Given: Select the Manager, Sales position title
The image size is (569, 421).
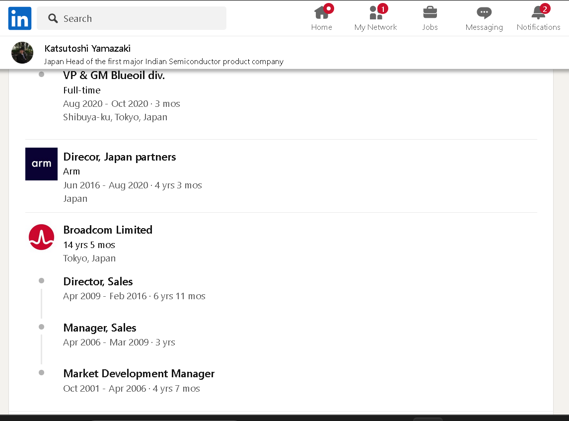Looking at the screenshot, I should (100, 328).
